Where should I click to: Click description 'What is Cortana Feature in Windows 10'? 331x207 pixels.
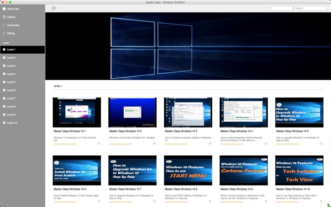pyautogui.click(x=242, y=197)
